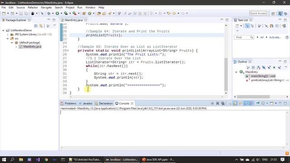Toggle Hide Fields in Outline
Image resolution: width=290 pixels, height=163 pixels.
pos(264,67)
